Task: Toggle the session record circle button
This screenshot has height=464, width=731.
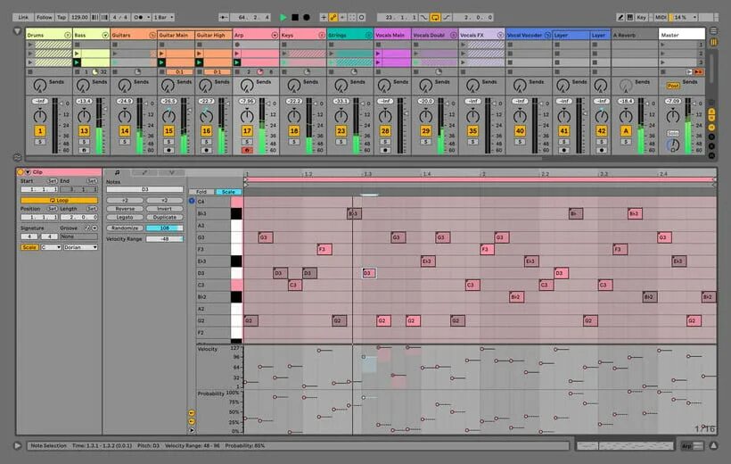Action: click(361, 17)
